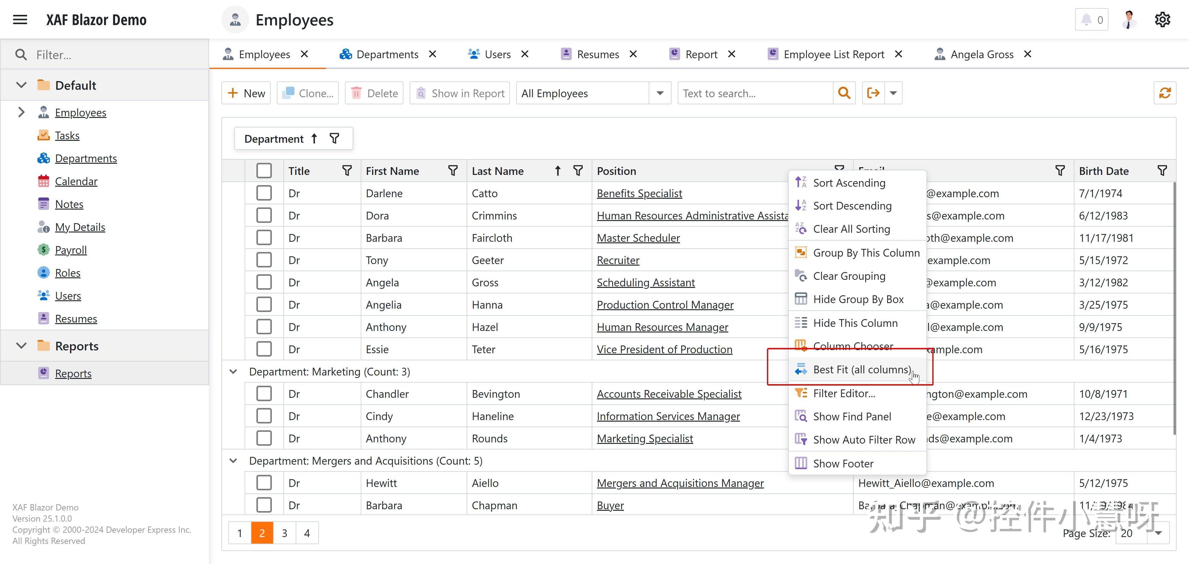Go to page 3 in pagination

pos(284,533)
